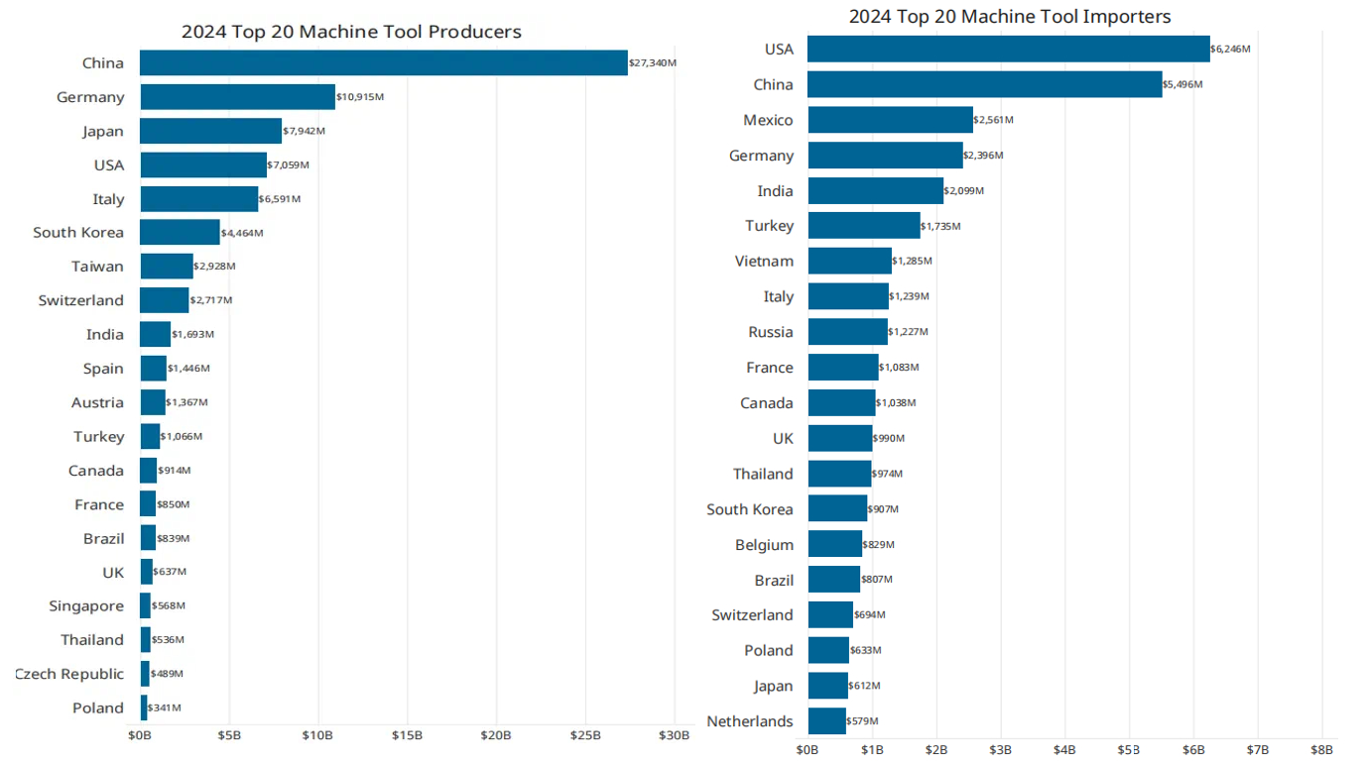Click the "$568M" value label
Screen dimensions: 1366x764
pyautogui.click(x=169, y=606)
